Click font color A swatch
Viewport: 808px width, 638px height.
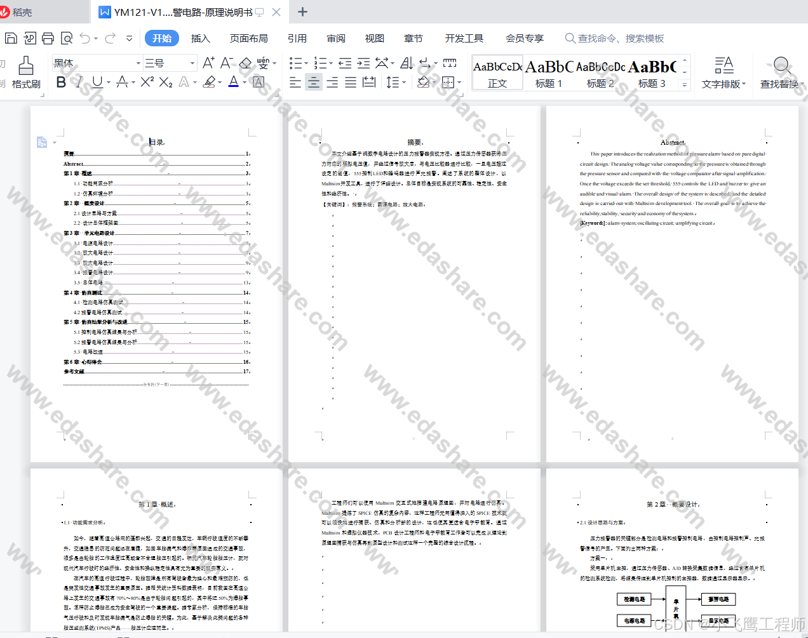click(233, 82)
